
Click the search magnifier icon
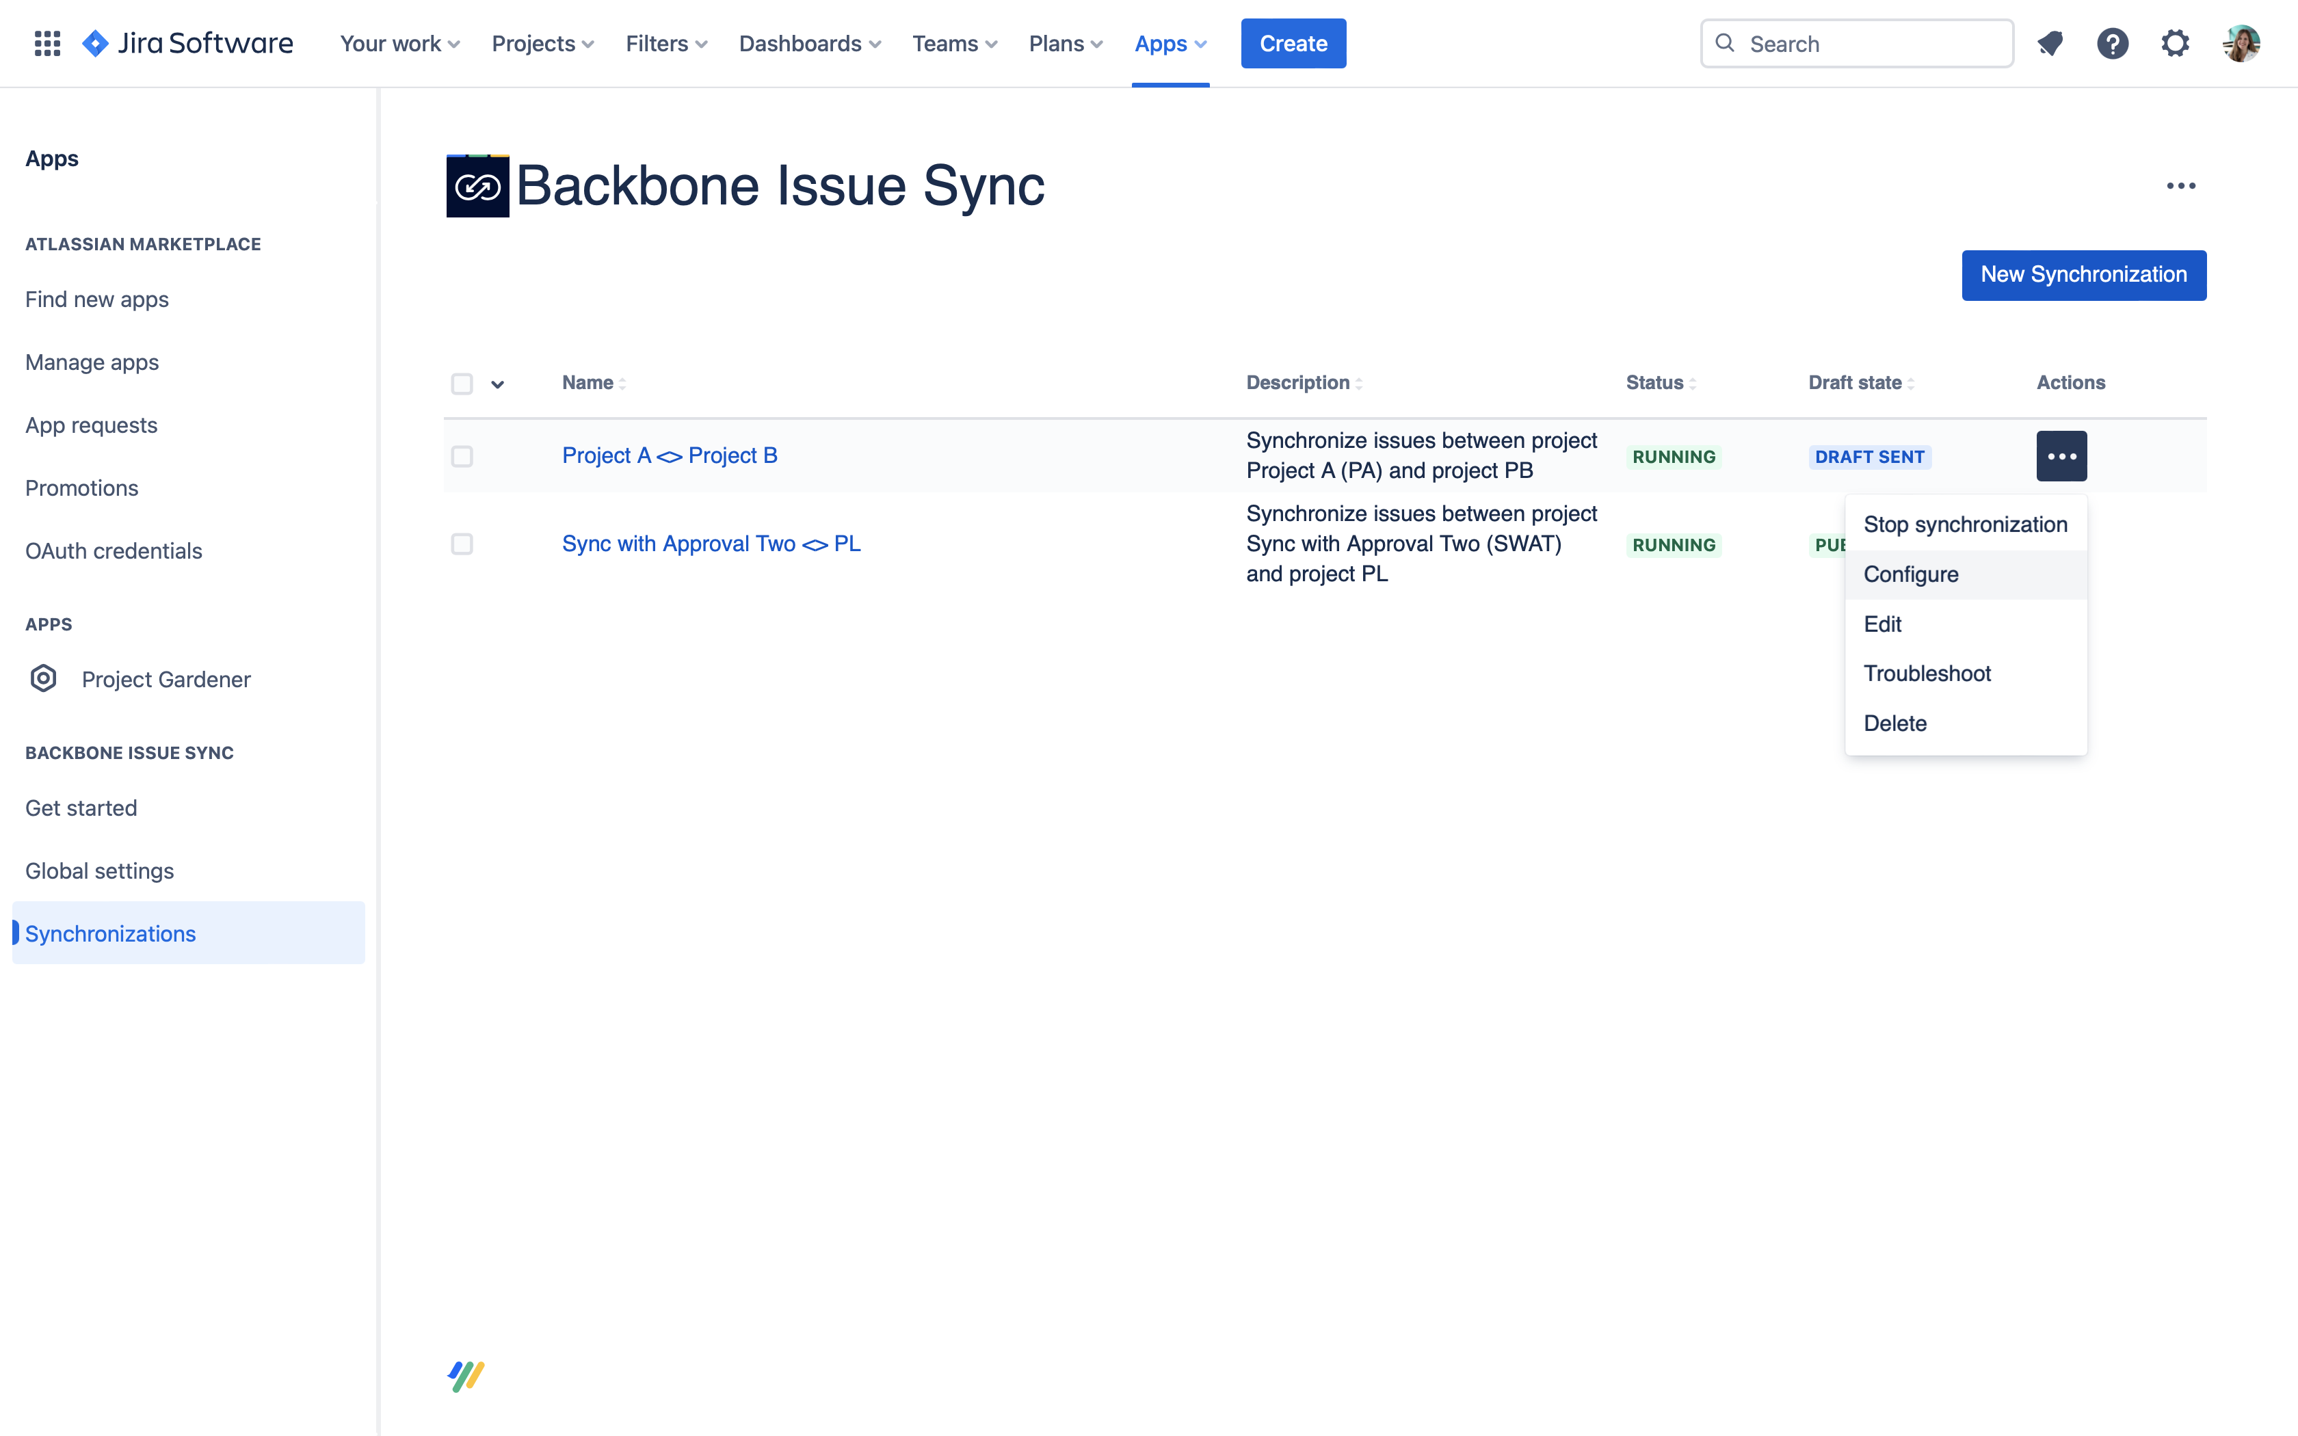(1726, 44)
